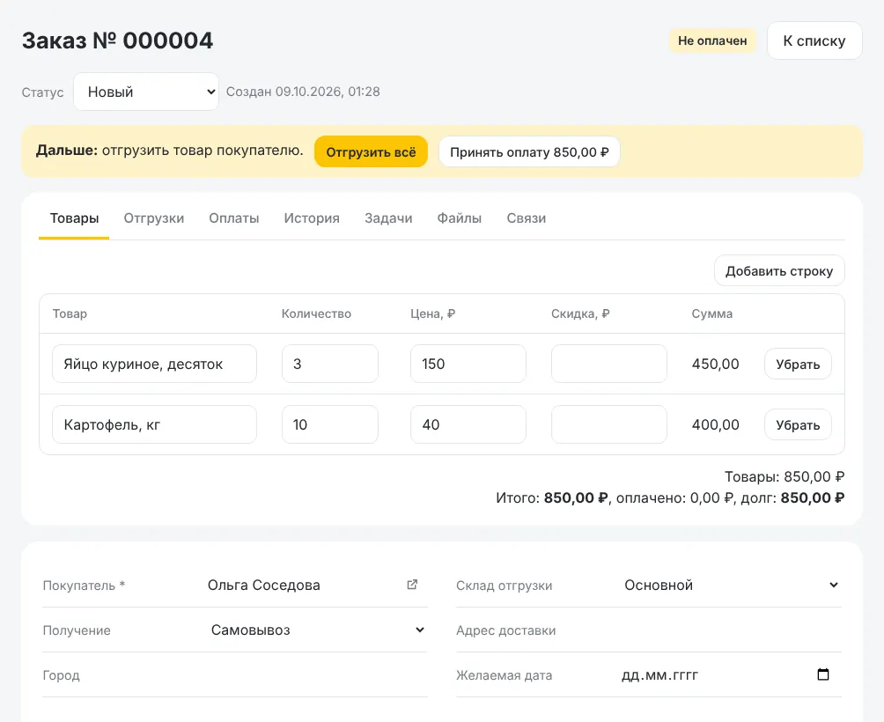Viewport: 884px width, 722px height.
Task: Click the Цена, ₽ column header
Action: pyautogui.click(x=433, y=313)
